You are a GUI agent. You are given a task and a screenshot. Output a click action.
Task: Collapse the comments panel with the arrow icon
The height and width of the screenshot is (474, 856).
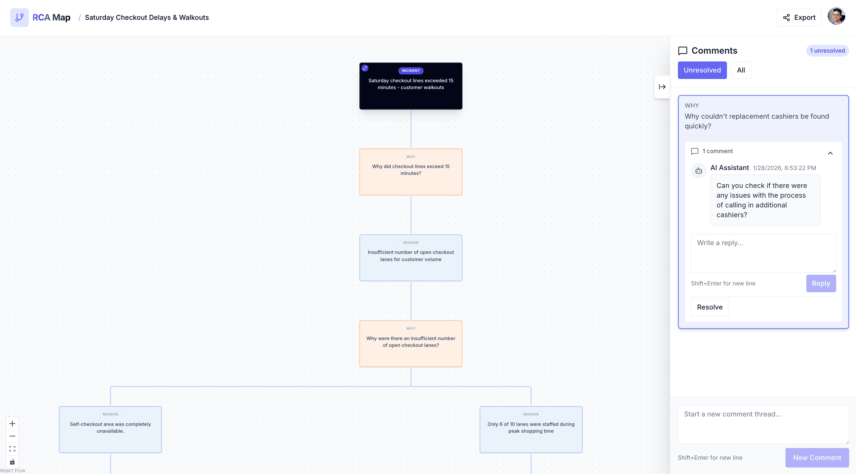662,87
